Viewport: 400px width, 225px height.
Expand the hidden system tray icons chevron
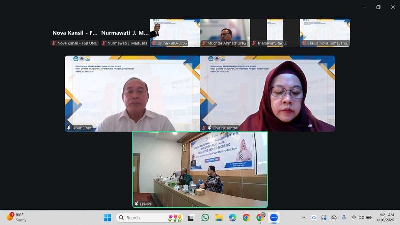[x=304, y=217]
